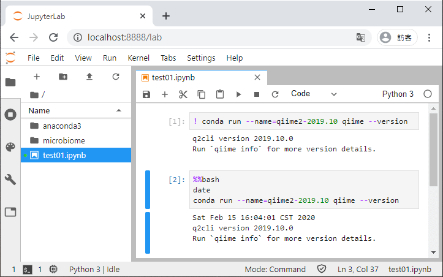Click into code cell [1] input
The width and height of the screenshot is (443, 277).
(304, 121)
